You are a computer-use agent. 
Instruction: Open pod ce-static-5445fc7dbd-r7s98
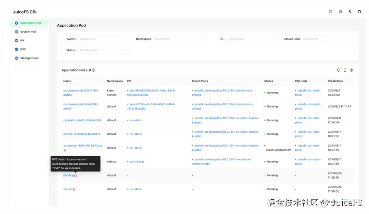tap(82, 120)
